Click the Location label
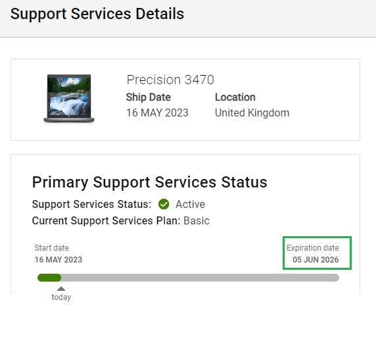Screen dimensions: 376x352 [235, 97]
